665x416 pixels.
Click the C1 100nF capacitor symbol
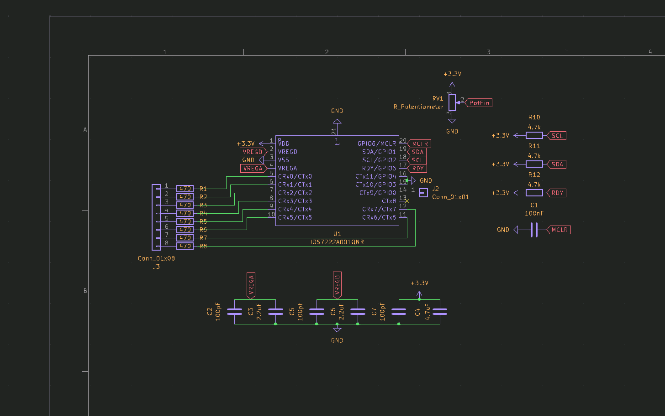(534, 230)
